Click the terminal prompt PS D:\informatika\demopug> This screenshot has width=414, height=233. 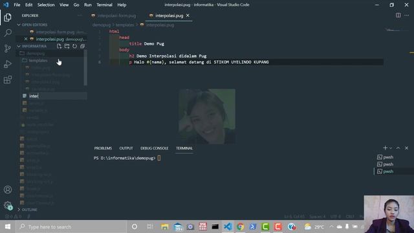(x=124, y=158)
